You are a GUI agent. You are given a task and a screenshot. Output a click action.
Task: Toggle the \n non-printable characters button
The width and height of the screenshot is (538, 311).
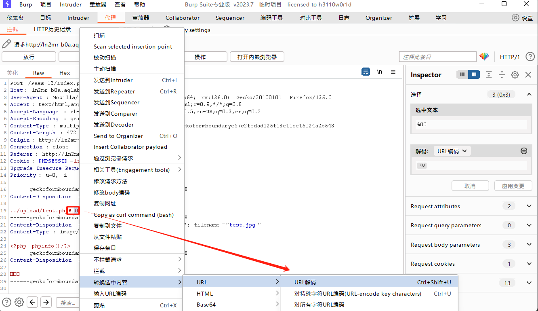(379, 72)
